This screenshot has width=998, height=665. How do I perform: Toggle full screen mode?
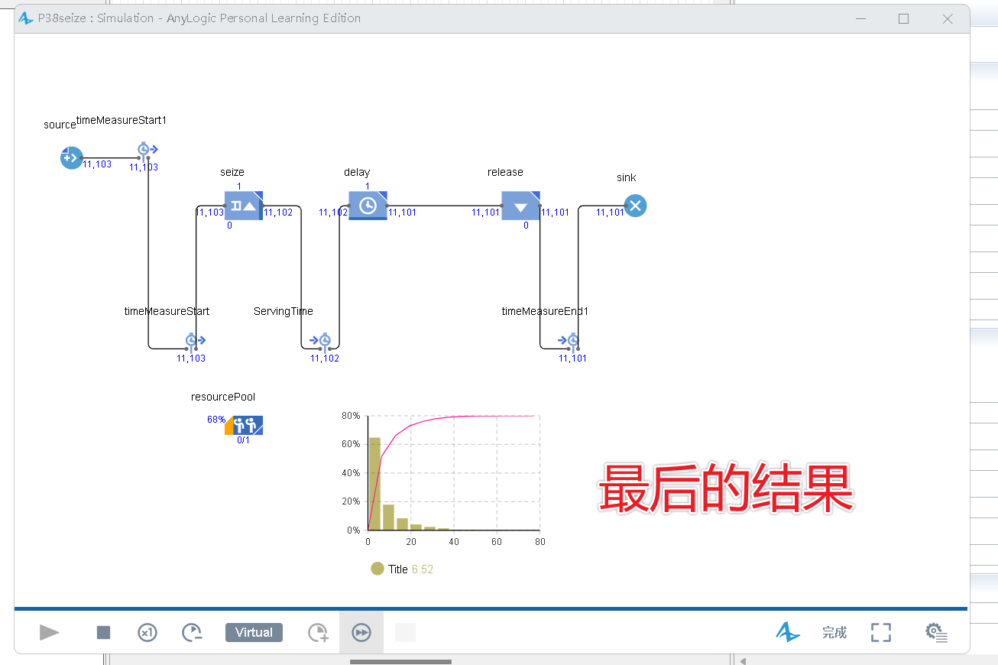(x=881, y=632)
